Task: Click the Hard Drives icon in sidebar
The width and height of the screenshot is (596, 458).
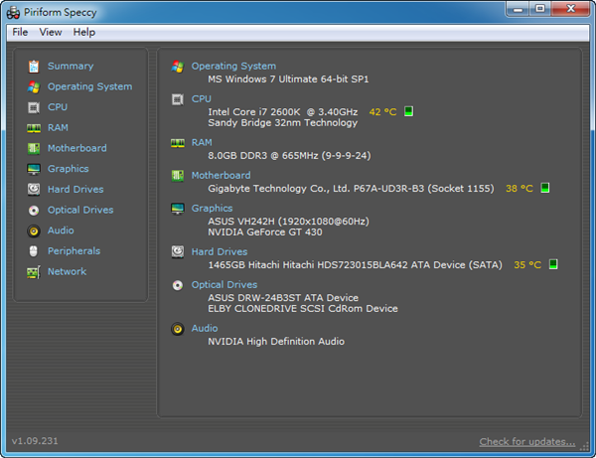Action: [34, 190]
